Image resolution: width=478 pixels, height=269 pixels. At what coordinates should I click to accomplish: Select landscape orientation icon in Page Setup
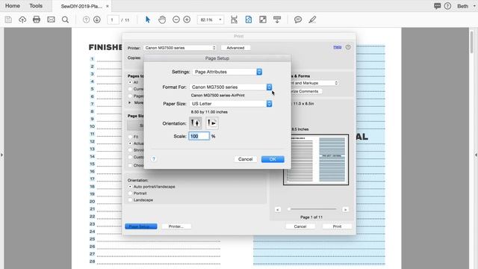(x=212, y=123)
